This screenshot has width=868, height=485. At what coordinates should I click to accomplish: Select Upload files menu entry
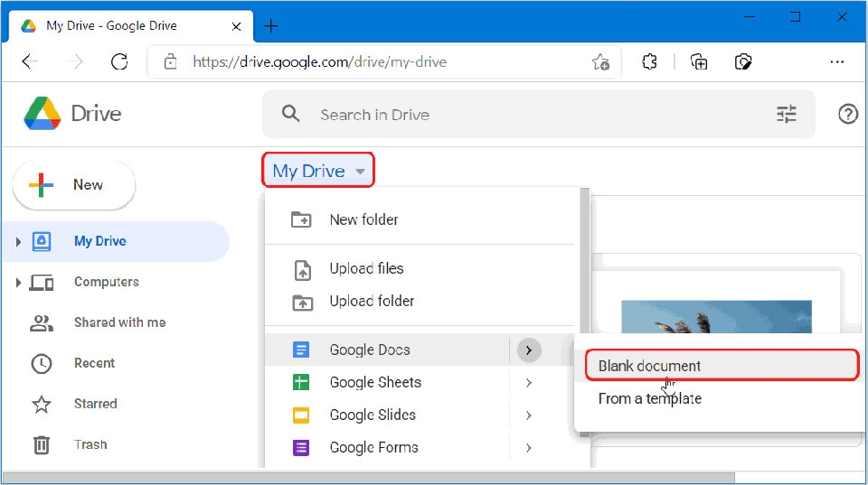(420, 269)
